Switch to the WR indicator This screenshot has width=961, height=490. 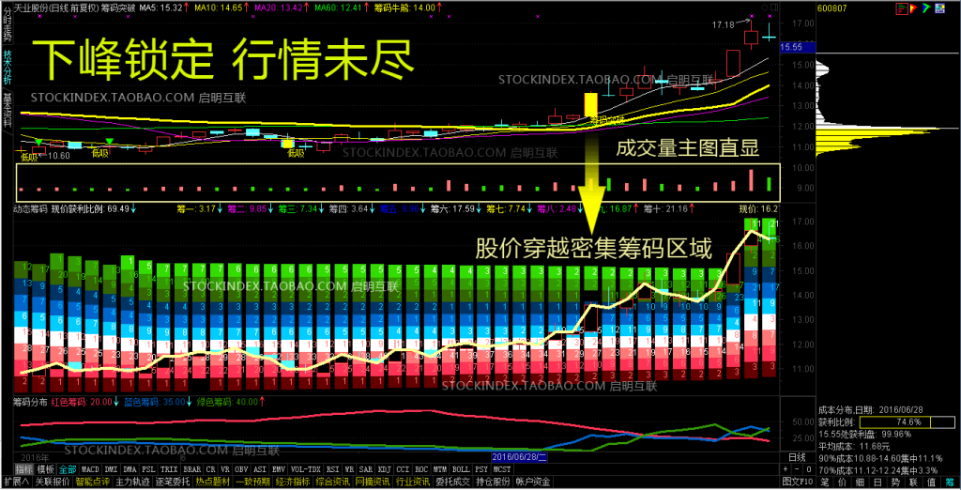(349, 469)
